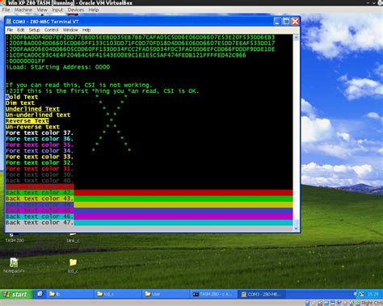
Task: Select the TASM Z80 desktop shortcut
Action: (15, 238)
